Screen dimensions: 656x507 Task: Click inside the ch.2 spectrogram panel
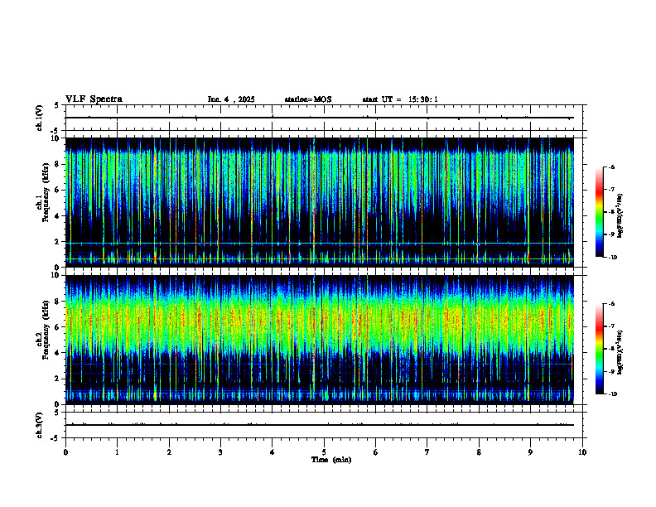pyautogui.click(x=320, y=340)
